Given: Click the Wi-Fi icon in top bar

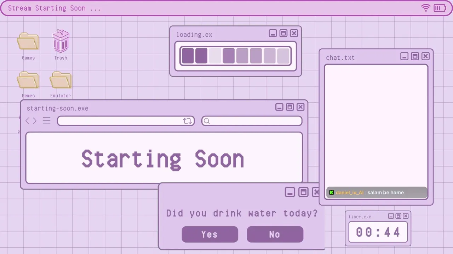Looking at the screenshot, I should tap(426, 8).
